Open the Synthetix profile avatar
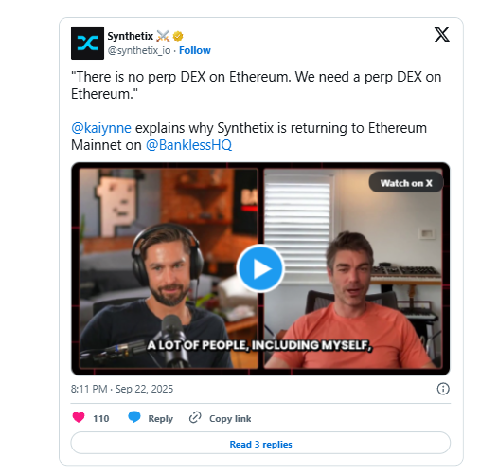Viewport: 498px width, 476px height. click(x=87, y=43)
